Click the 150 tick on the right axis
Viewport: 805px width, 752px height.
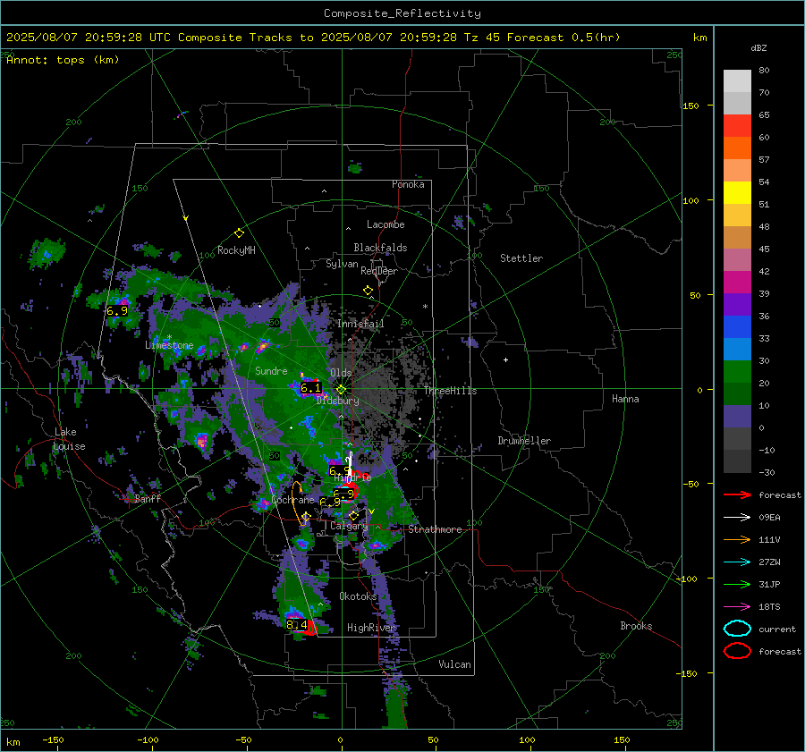691,106
